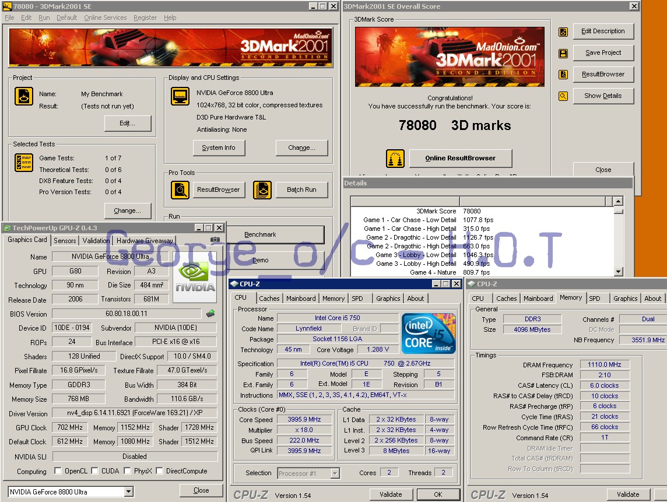Click the BIOS Version field 60.80.18.00.11
Screen dimensions: 667x502
(x=127, y=314)
